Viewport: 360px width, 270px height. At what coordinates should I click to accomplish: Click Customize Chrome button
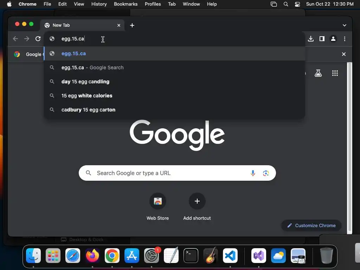point(311,225)
